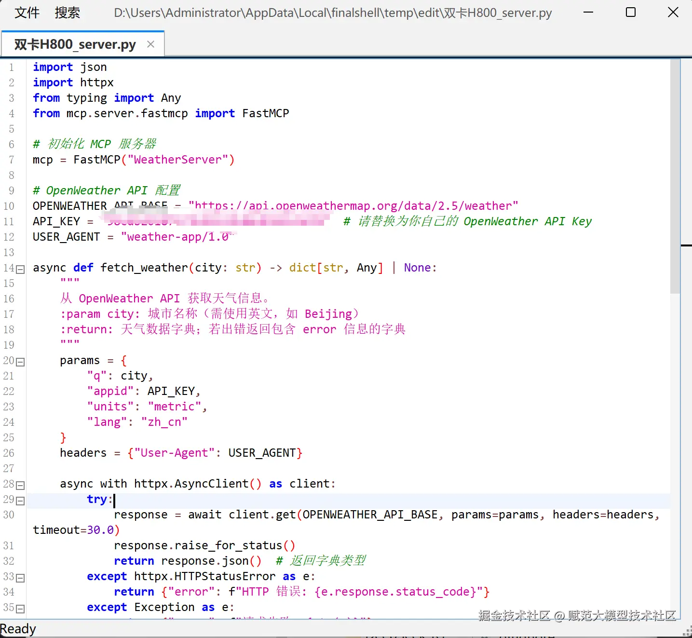Click the file path in the title bar
Viewport: 692px width, 638px height.
333,13
